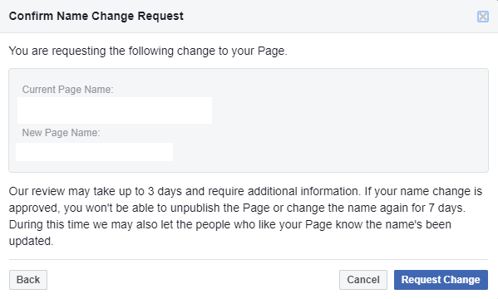The height and width of the screenshot is (299, 498).
Task: Go Back to the previous step
Action: [x=28, y=280]
